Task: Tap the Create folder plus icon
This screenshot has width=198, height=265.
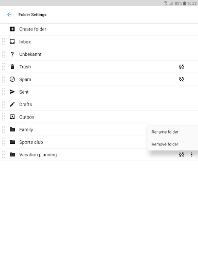Action: 12,29
